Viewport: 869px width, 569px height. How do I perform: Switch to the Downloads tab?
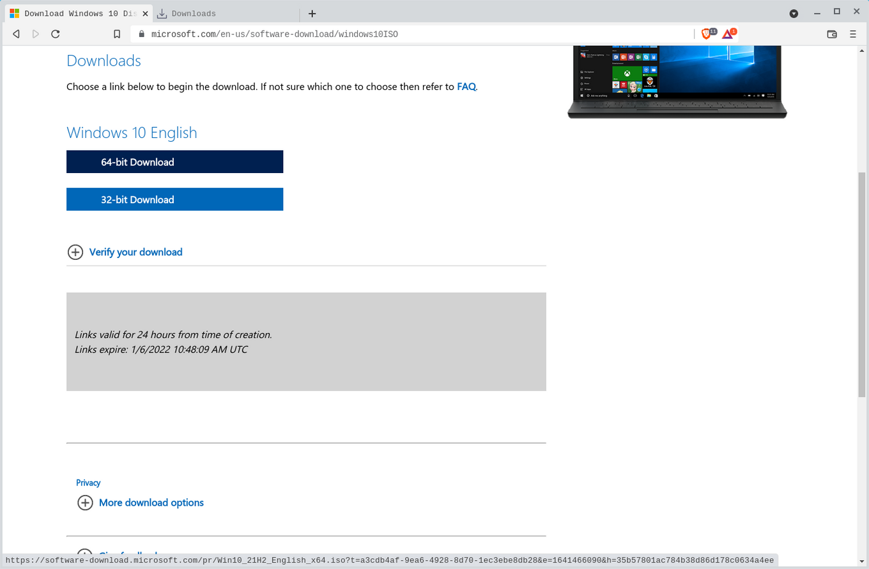click(194, 13)
